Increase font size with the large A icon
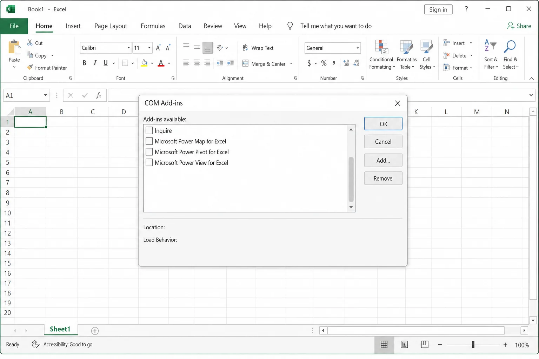Image resolution: width=539 pixels, height=359 pixels. 158,48
